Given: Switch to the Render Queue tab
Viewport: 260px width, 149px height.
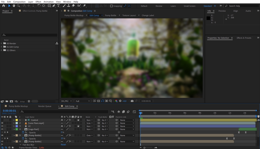Looking at the screenshot, I should (45, 106).
